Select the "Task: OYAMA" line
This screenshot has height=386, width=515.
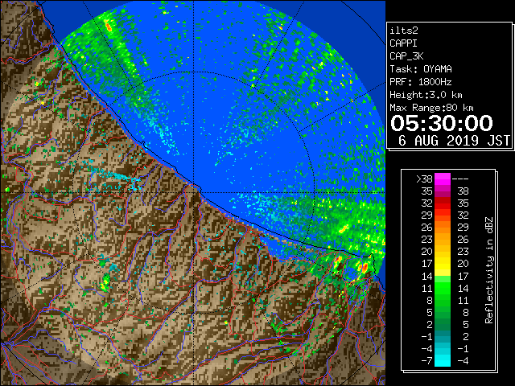coord(421,69)
